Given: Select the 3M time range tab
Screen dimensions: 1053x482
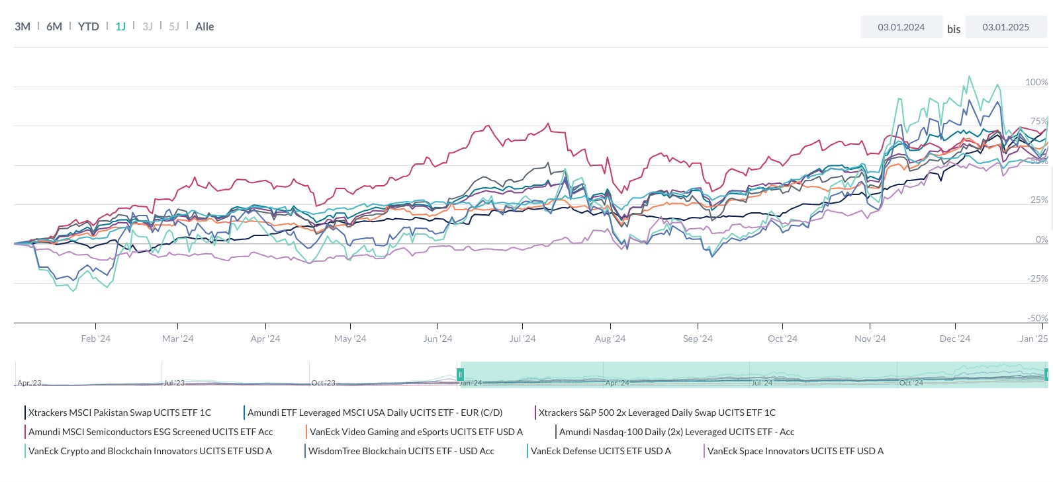Looking at the screenshot, I should 23,26.
